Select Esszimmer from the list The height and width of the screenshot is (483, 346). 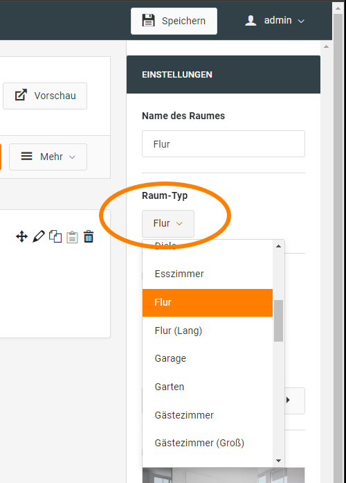(x=208, y=274)
